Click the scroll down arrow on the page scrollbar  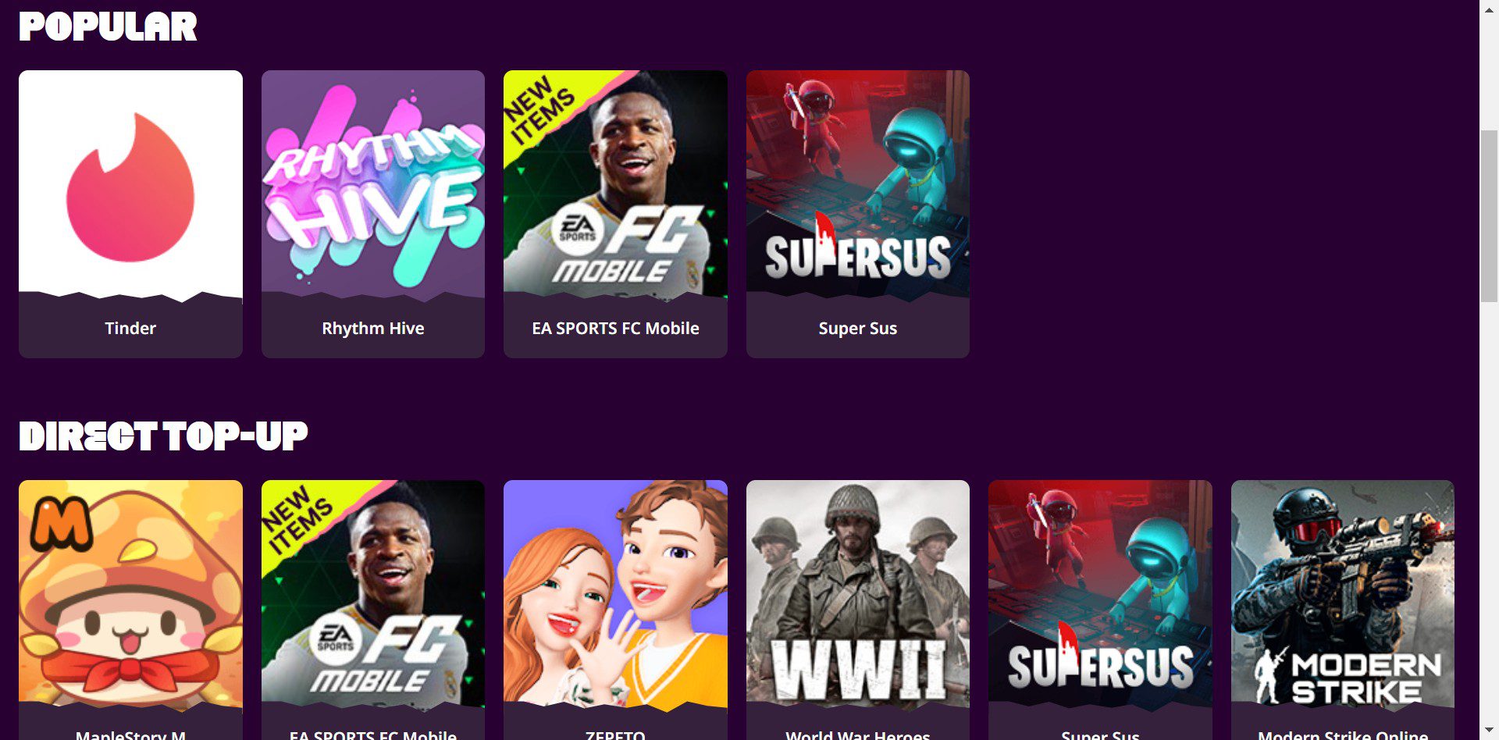pos(1489,731)
